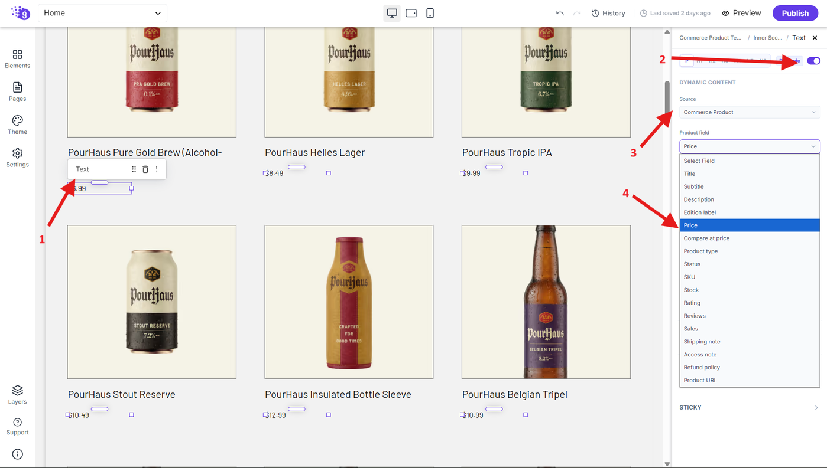Click the 'PourHaus Stout Reserve' product title
Screen dimensions: 827x468
click(x=122, y=394)
